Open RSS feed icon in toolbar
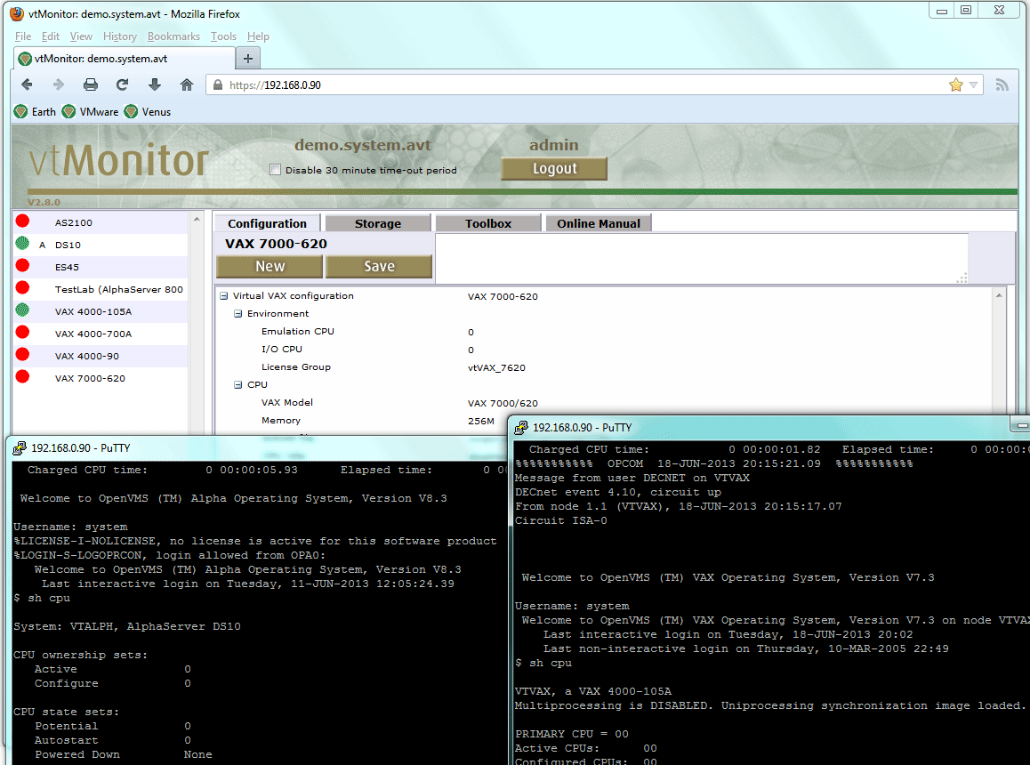This screenshot has height=765, width=1030. (x=1002, y=85)
